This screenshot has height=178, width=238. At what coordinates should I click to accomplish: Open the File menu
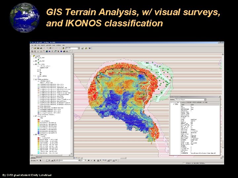[32, 45]
